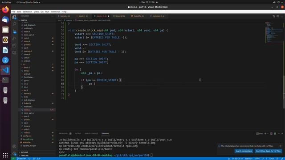Open the Manage gear icon
This screenshot has width=285, height=160.
point(14,154)
